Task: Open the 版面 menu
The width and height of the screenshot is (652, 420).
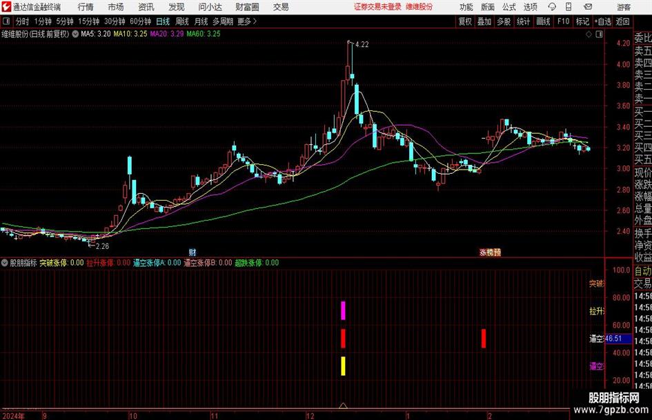Action: click(488, 7)
